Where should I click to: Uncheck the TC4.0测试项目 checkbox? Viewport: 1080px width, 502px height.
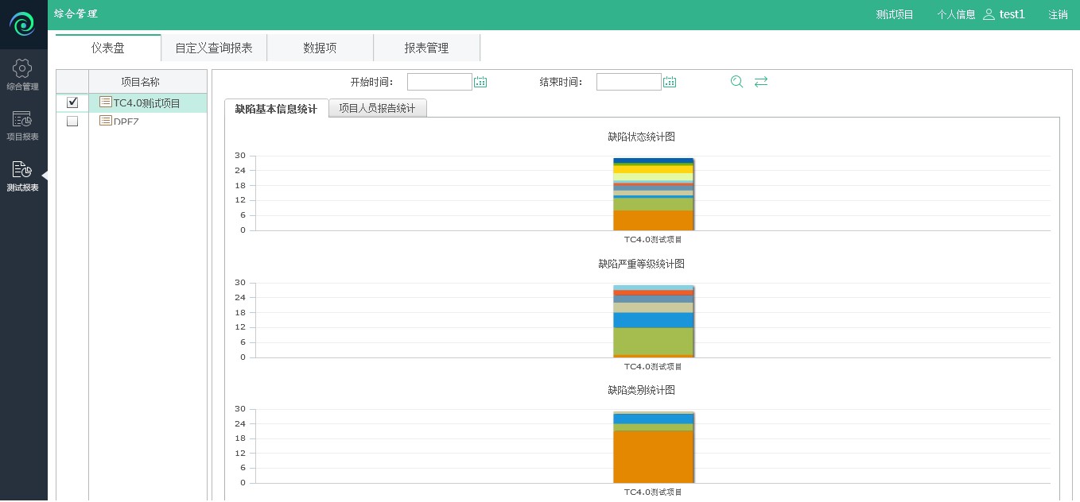tap(72, 102)
